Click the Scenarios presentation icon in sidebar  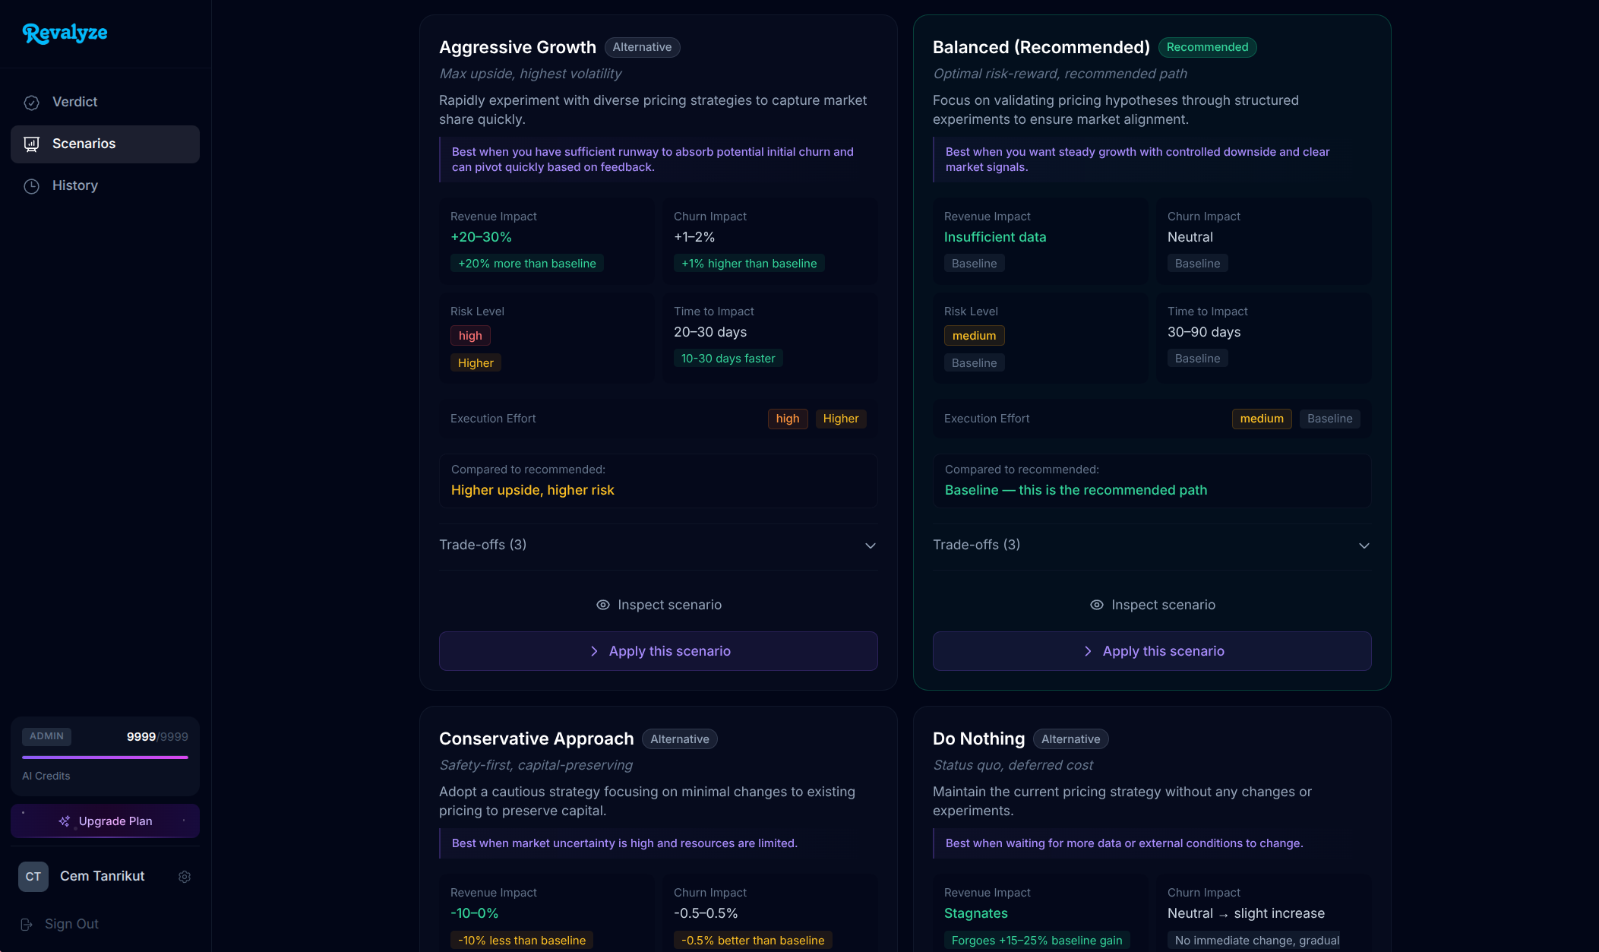pyautogui.click(x=31, y=144)
